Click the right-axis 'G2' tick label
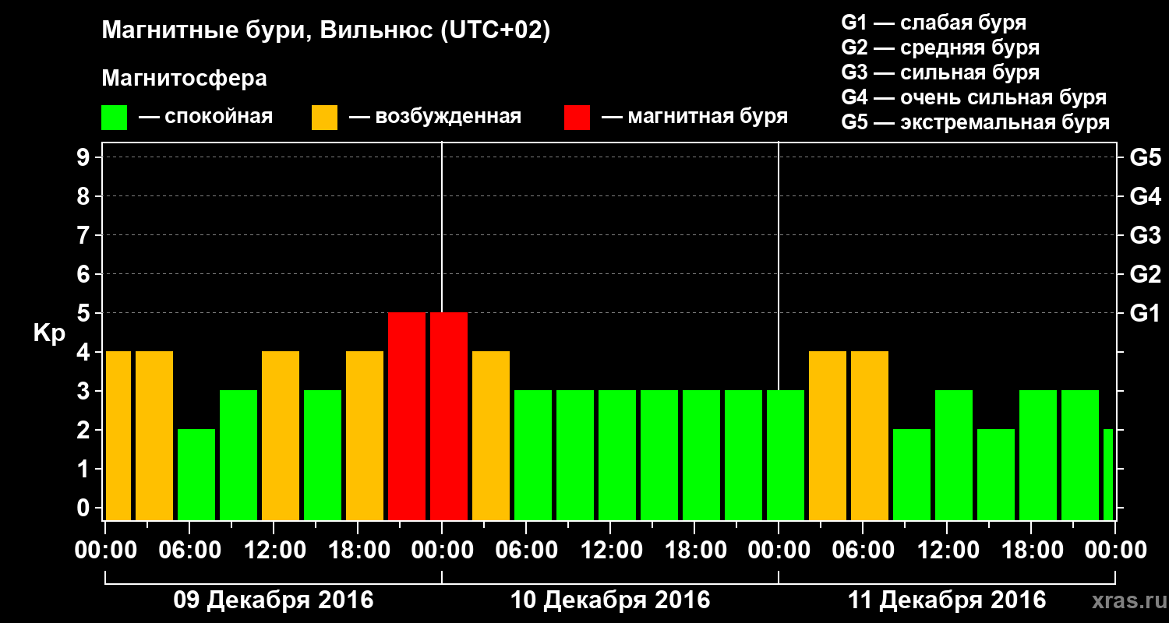The width and height of the screenshot is (1169, 623). (1145, 274)
